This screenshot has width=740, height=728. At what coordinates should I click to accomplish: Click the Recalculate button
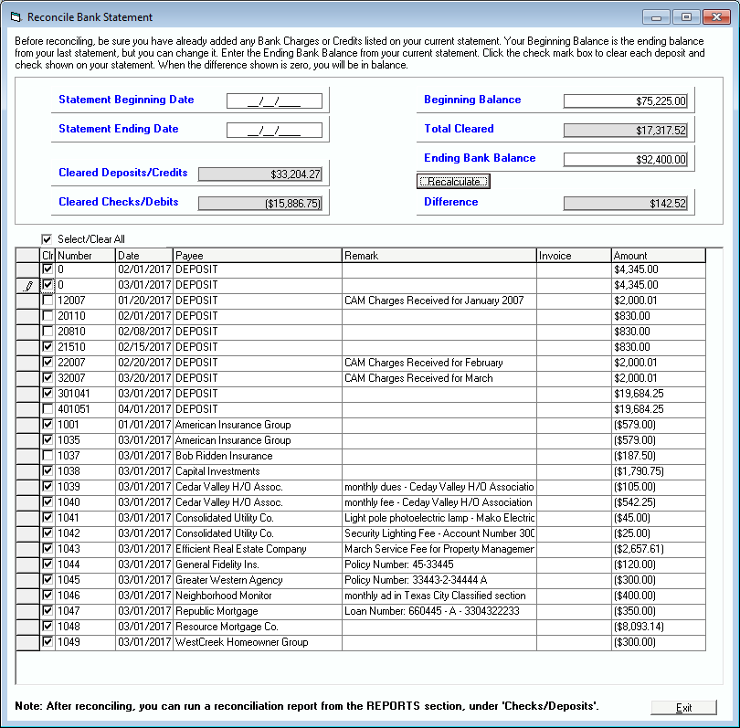click(x=453, y=181)
